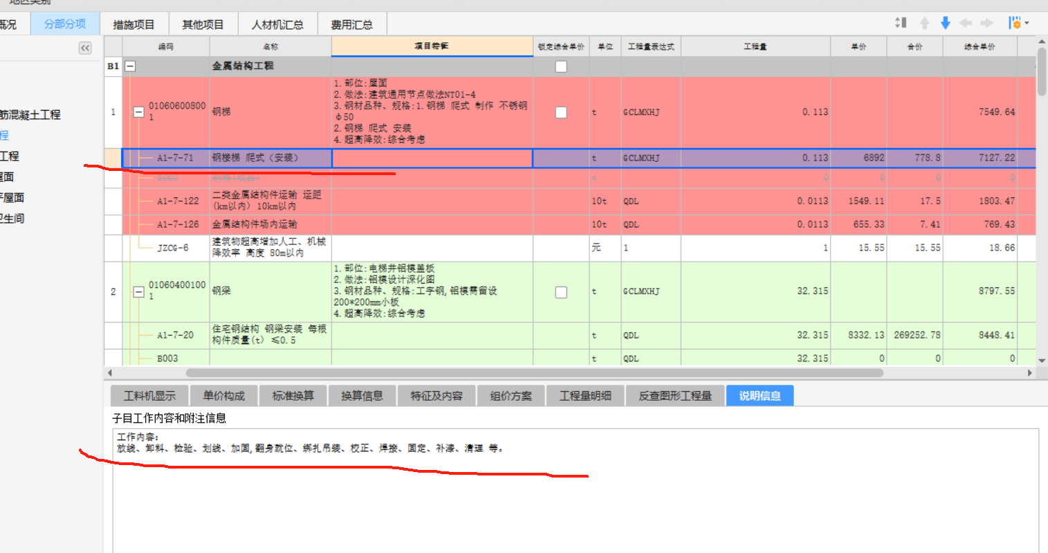Image resolution: width=1048 pixels, height=553 pixels.
Task: Select 卫生间 entry in left tree
Action: coord(12,219)
